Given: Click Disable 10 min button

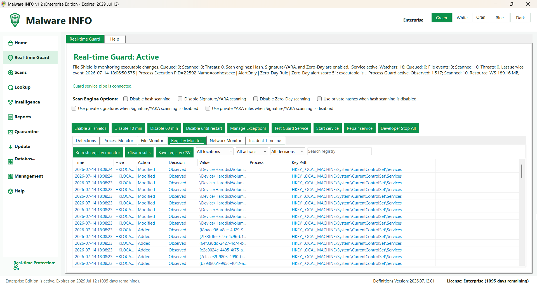Looking at the screenshot, I should click(x=128, y=128).
